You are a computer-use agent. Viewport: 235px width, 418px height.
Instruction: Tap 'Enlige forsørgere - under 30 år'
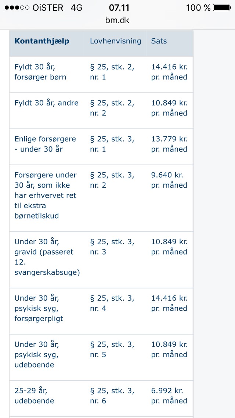(45, 144)
